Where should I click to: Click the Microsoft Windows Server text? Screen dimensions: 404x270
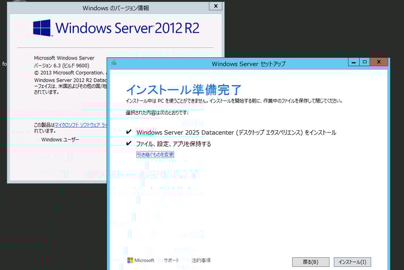pyautogui.click(x=64, y=58)
